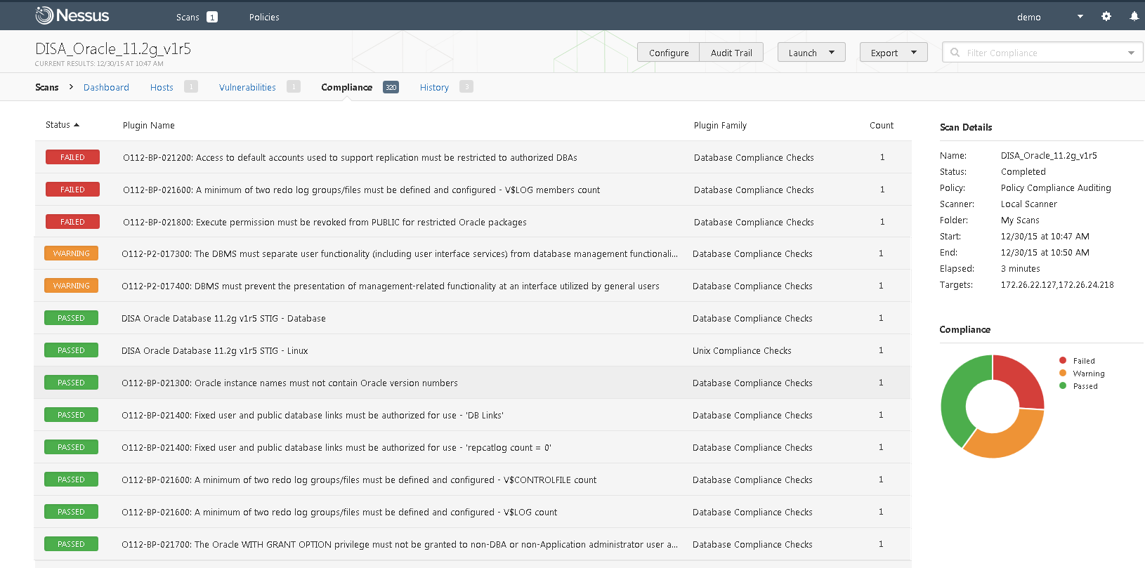Screen dimensions: 1145x568
Task: Open DISA Oracle STIG - Database row
Action: pyautogui.click(x=473, y=318)
